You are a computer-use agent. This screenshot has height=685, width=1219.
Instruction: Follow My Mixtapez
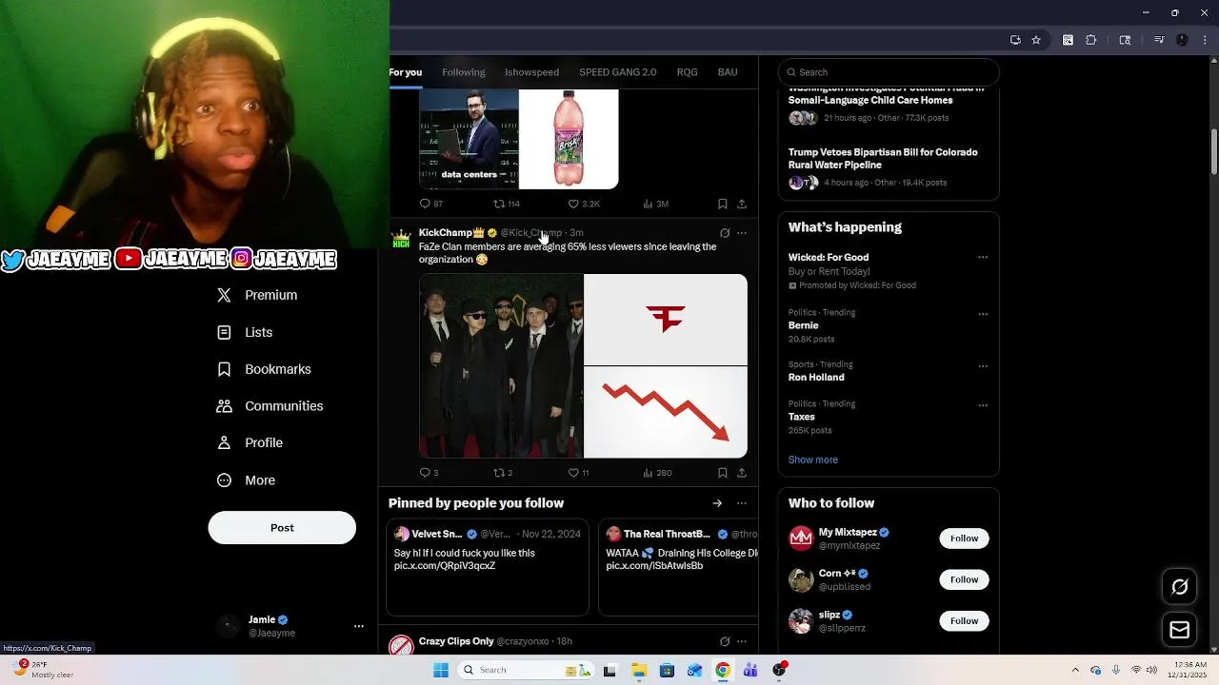[x=964, y=538]
